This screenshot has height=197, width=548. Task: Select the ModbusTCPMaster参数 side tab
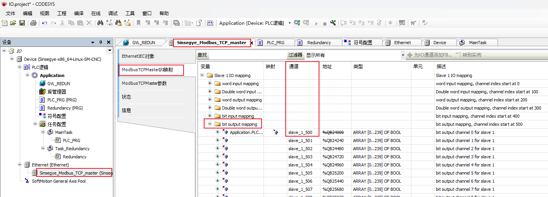click(141, 83)
